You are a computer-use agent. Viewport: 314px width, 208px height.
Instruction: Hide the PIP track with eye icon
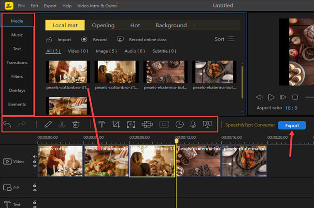[35, 190]
